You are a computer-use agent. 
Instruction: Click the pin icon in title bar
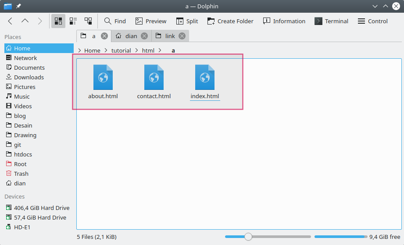pos(18,6)
